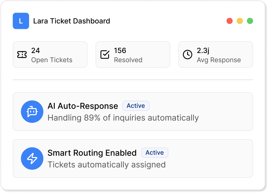
Task: Click the 24 open tickets count
Action: 35,51
